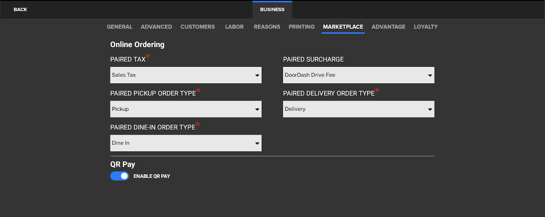The image size is (545, 217).
Task: Open the ADVANCED settings tab
Action: click(x=156, y=27)
